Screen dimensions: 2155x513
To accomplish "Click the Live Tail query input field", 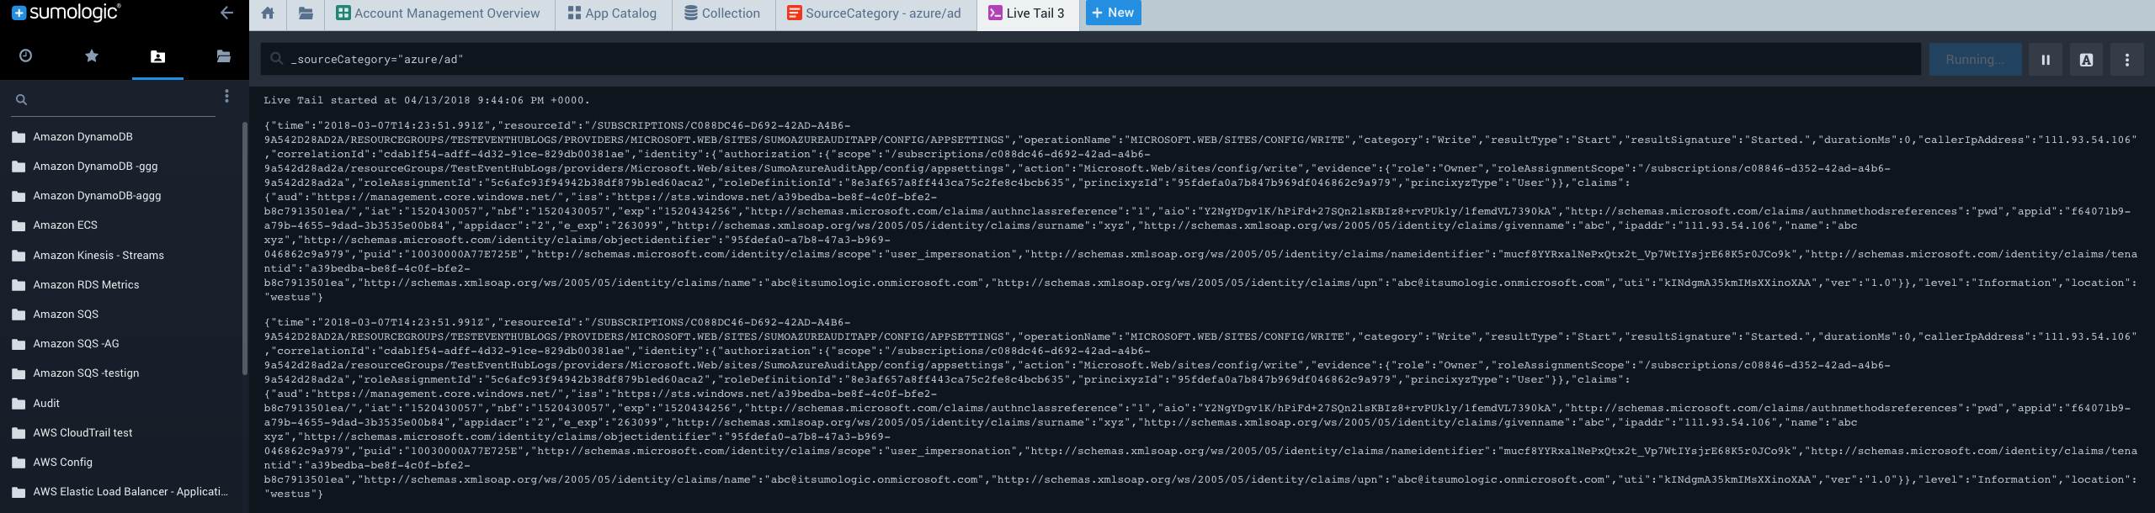I will [x=1094, y=60].
